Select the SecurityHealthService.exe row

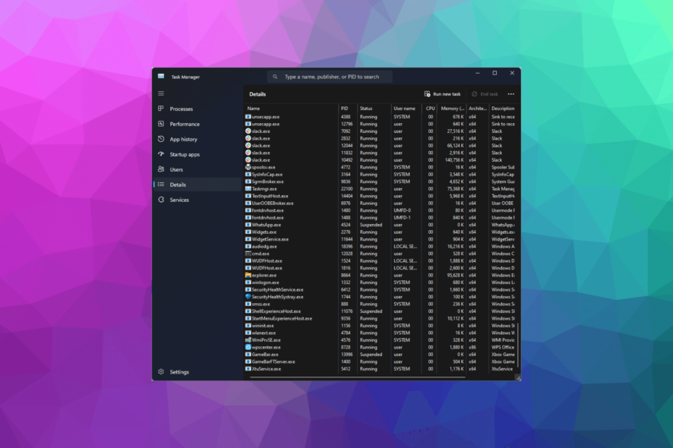(x=381, y=289)
